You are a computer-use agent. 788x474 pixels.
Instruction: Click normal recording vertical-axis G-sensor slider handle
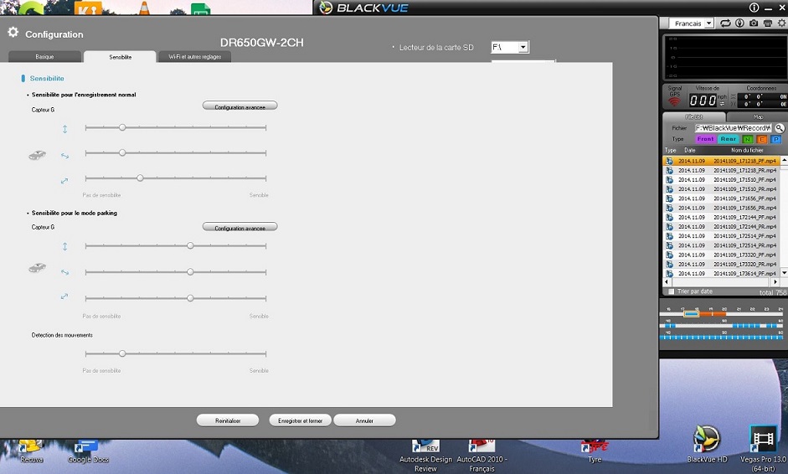pos(122,127)
